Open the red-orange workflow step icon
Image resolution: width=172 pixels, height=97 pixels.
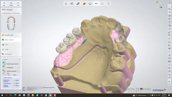coord(84,4)
